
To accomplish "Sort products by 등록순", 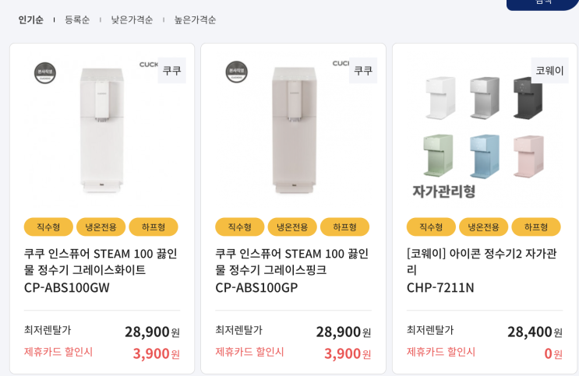I will (x=77, y=19).
